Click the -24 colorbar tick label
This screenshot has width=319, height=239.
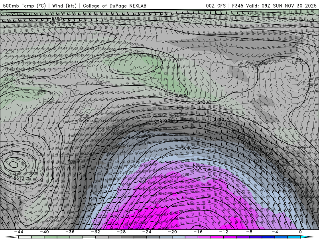[147, 232]
